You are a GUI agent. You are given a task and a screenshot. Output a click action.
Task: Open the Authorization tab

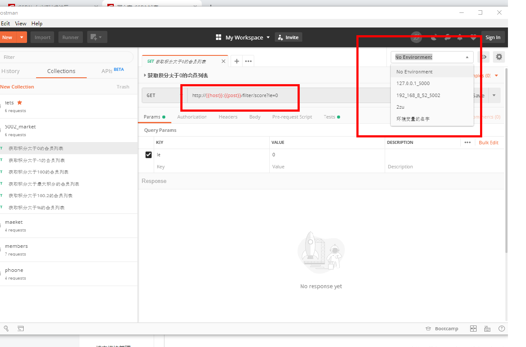click(x=192, y=117)
